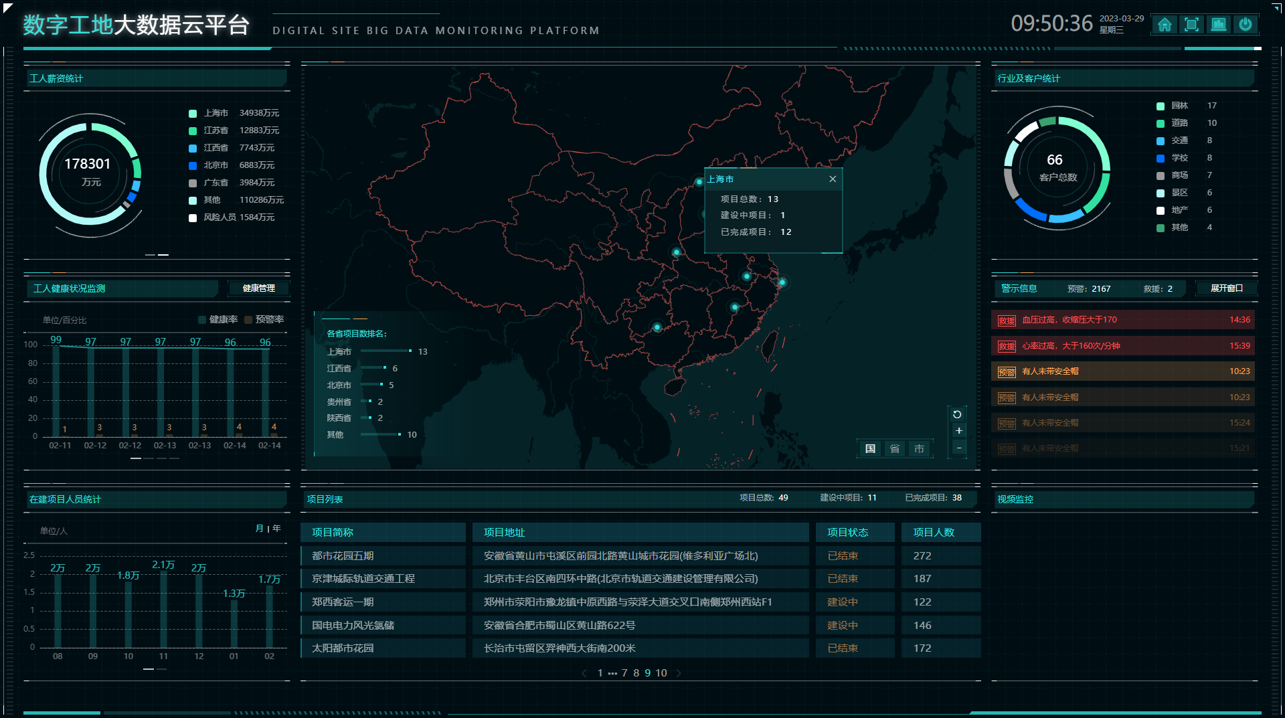Reset the map view with refresh icon
The width and height of the screenshot is (1285, 718).
click(x=958, y=414)
